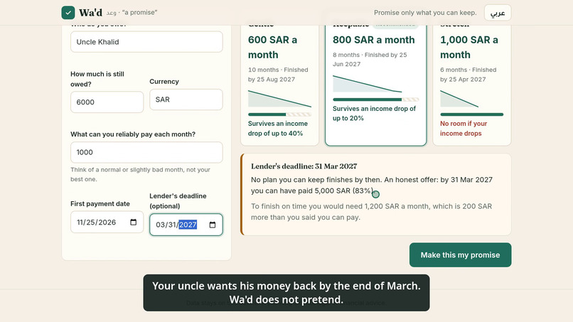Viewport: 573px width, 322px height.
Task: Select the 600 SAR a month plan card
Action: coord(279,85)
